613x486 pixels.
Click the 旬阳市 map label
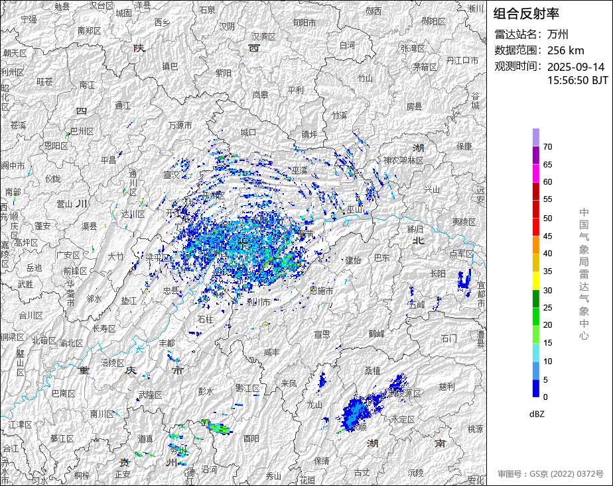(x=305, y=23)
